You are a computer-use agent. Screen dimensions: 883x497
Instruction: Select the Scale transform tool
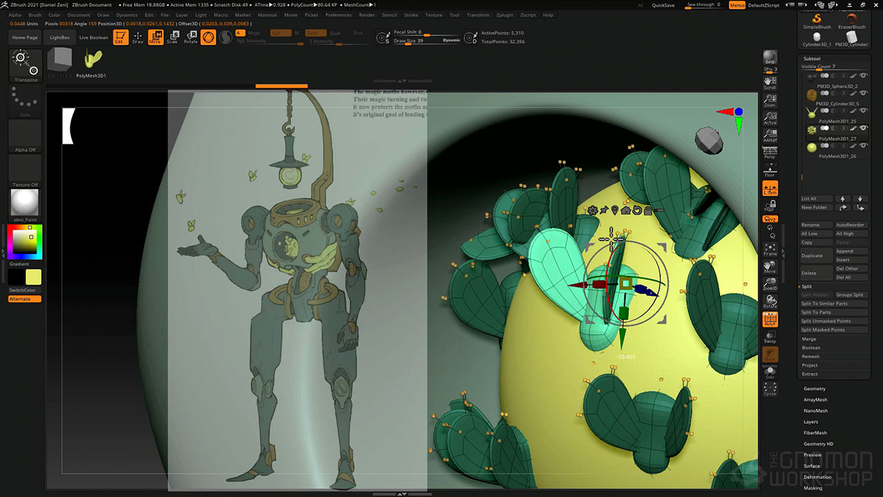coord(172,37)
